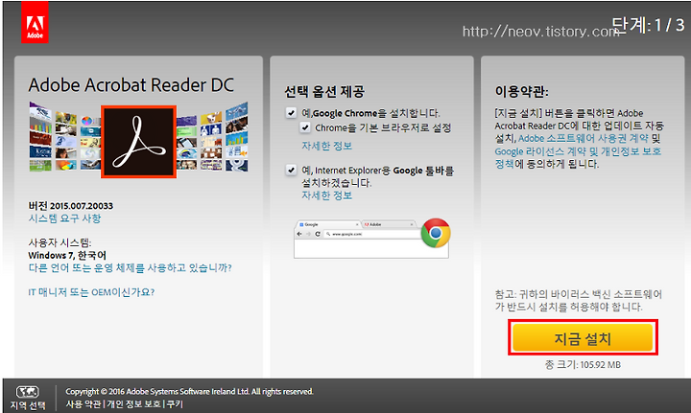
Task: Click the Acrobat Reader DC product icon
Action: point(139,142)
